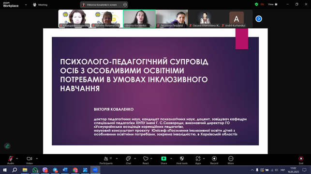Show hidden system tray icons
Image resolution: width=311 pixels, height=174 pixels.
tap(252, 170)
